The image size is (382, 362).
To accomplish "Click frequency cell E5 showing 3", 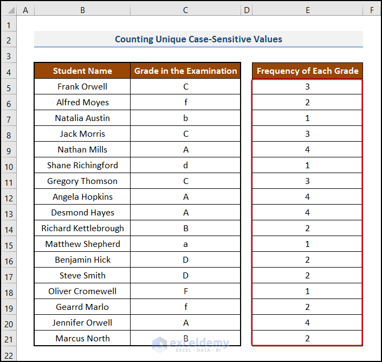I will (x=307, y=87).
